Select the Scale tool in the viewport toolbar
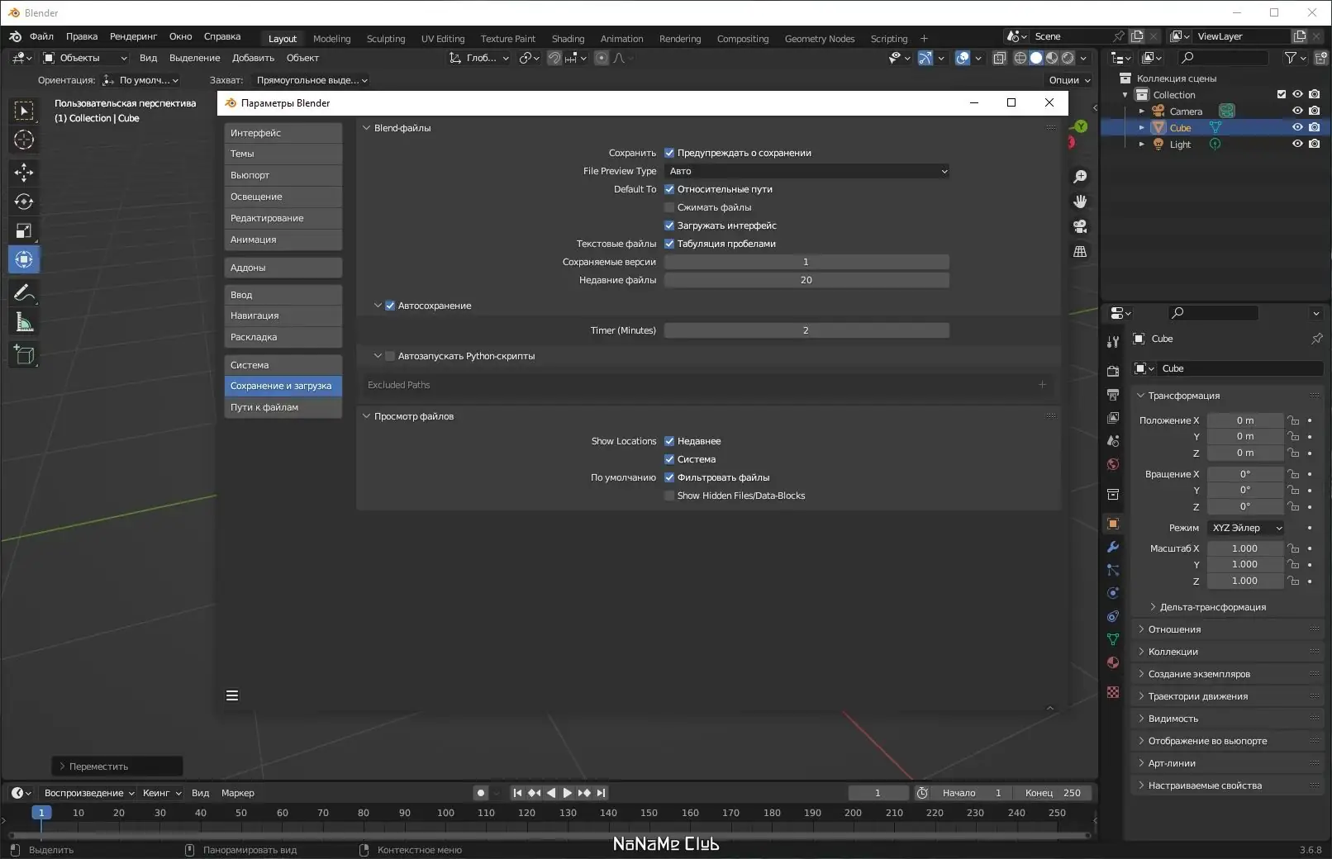The width and height of the screenshot is (1332, 859). (24, 231)
